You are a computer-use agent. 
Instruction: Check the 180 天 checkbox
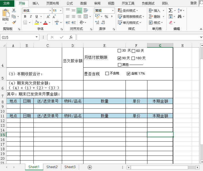coord(133,58)
